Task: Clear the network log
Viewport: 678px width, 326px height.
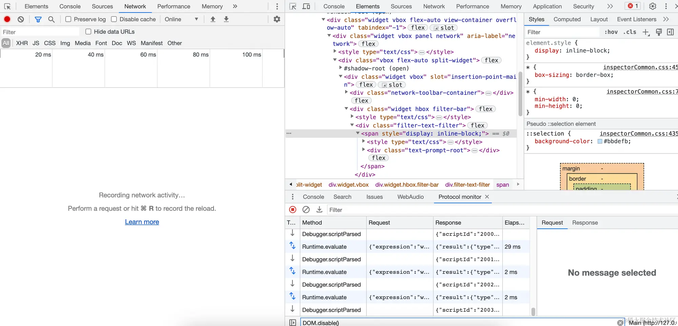Action: pyautogui.click(x=21, y=19)
